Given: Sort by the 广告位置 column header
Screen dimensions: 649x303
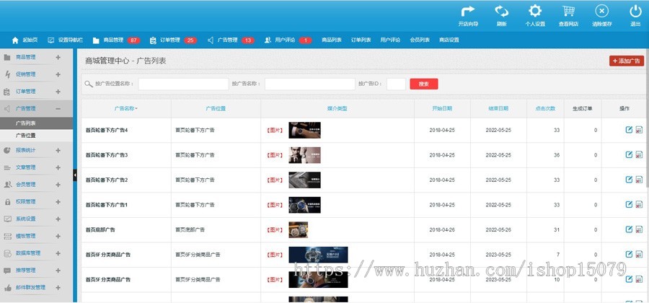Looking at the screenshot, I should (x=216, y=109).
